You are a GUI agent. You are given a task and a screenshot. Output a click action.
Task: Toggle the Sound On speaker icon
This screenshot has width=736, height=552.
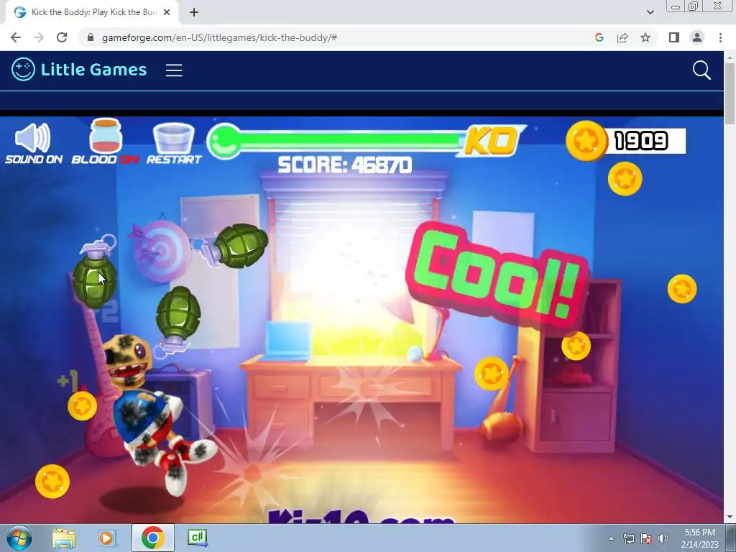(33, 137)
